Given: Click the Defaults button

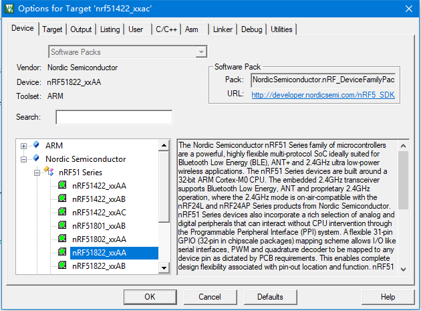Looking at the screenshot, I should [x=270, y=297].
